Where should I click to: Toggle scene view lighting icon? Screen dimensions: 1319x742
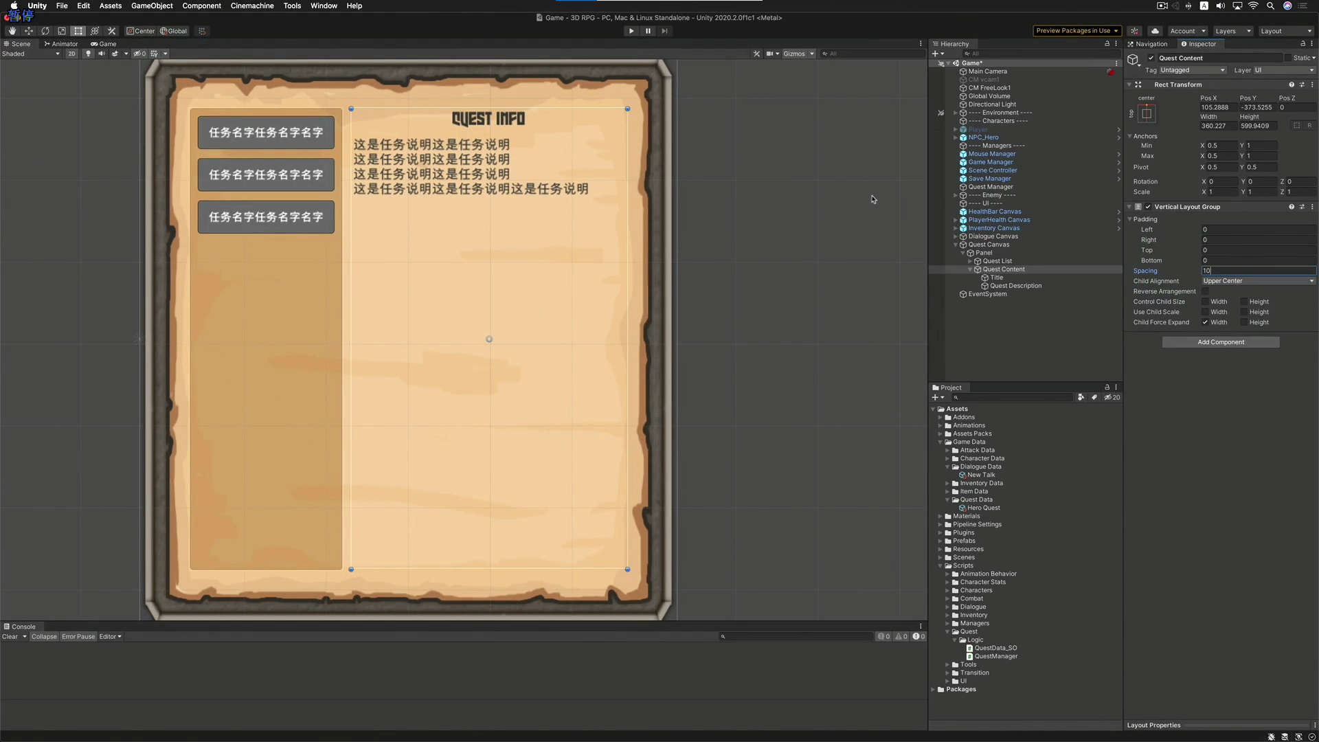click(x=88, y=54)
